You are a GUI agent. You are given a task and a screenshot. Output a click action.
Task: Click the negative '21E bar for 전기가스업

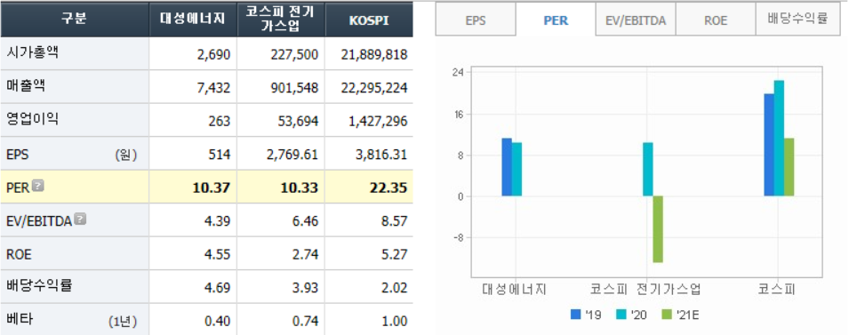[x=658, y=229]
